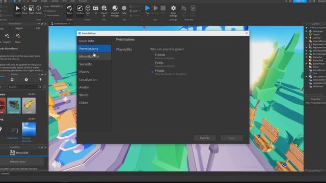The width and height of the screenshot is (326, 183).
Task: Switch to Region tab in Terrain Editor
Action: (x=19, y=28)
